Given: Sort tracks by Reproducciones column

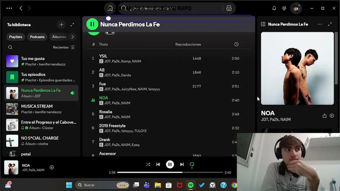Looking at the screenshot, I should point(188,44).
